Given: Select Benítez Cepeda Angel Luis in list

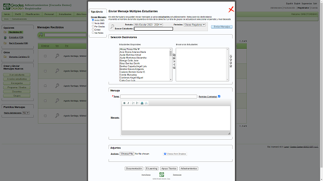Looking at the screenshot, I should click(x=133, y=66).
